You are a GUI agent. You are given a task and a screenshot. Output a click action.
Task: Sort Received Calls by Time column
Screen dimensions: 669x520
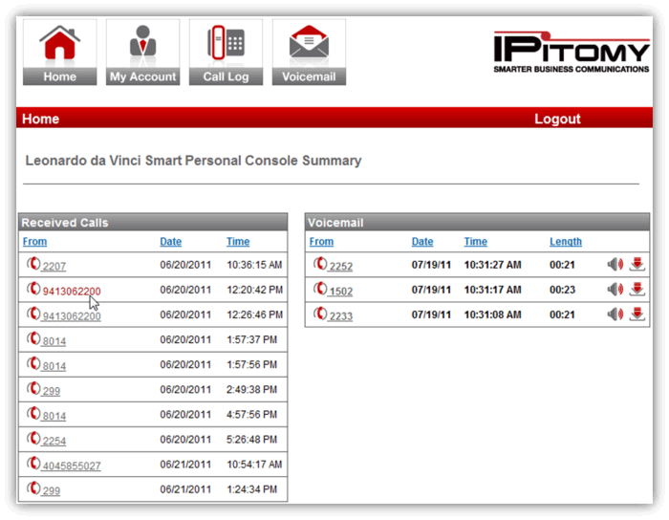238,242
